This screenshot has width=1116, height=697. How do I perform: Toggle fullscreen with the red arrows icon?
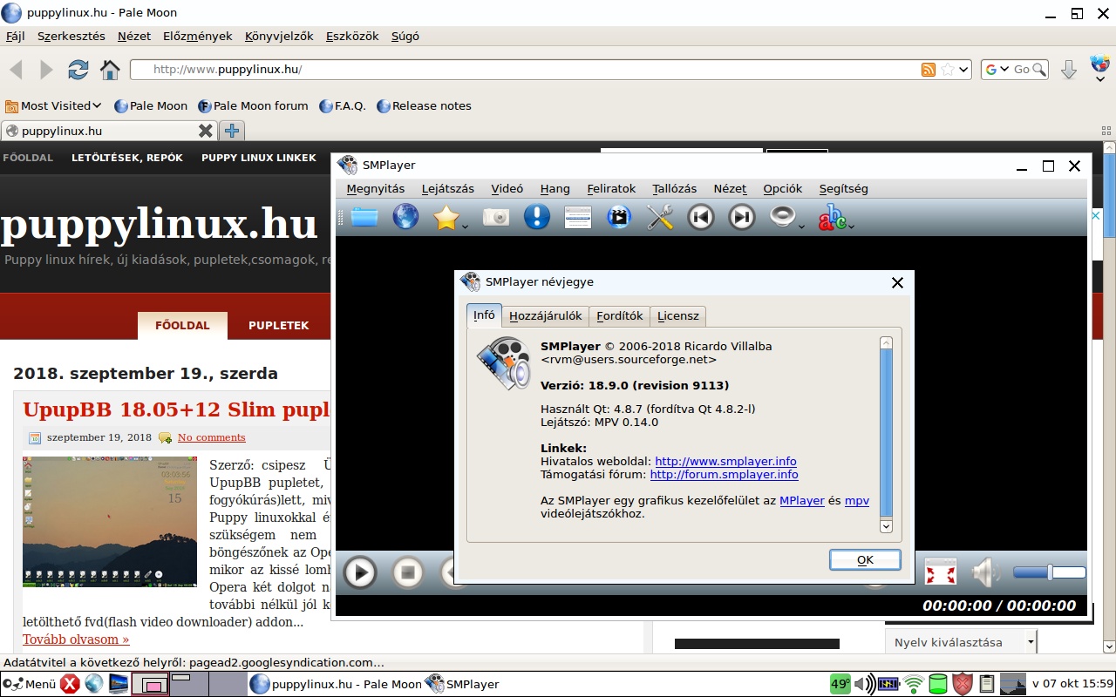point(941,572)
